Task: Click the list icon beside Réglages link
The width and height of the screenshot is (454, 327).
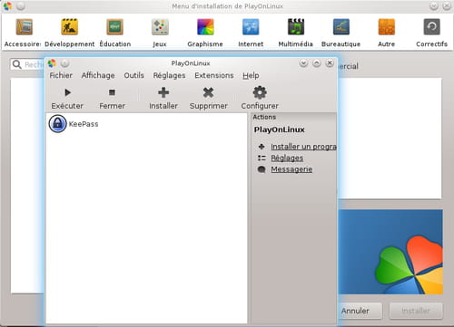Action: point(262,158)
